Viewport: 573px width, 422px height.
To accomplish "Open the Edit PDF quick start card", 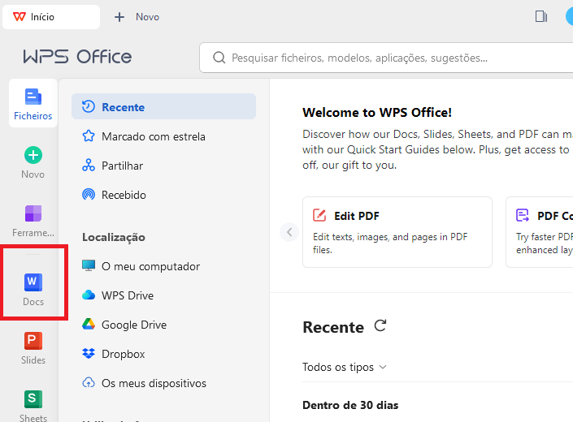I will (397, 232).
